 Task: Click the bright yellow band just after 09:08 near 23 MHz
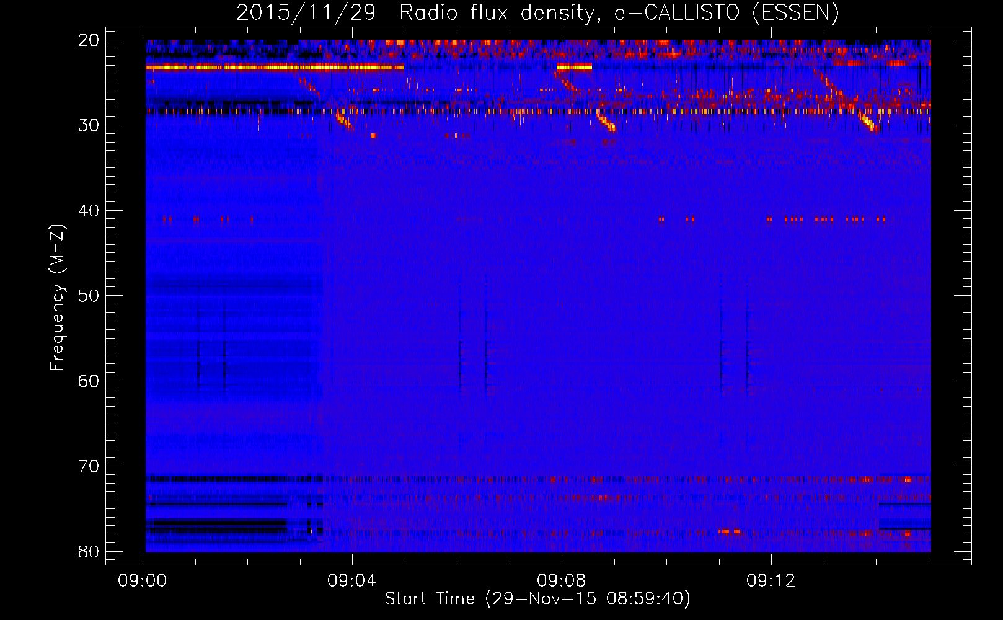click(x=575, y=67)
